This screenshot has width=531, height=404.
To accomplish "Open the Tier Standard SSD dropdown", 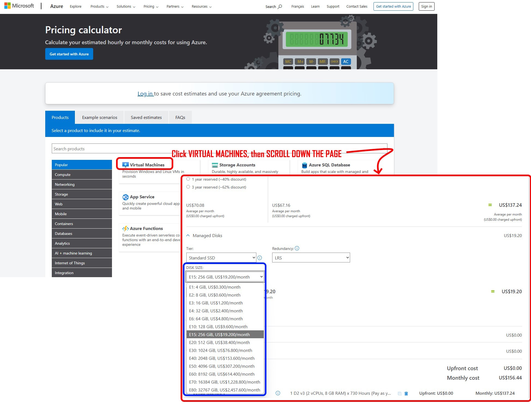I will click(x=221, y=258).
